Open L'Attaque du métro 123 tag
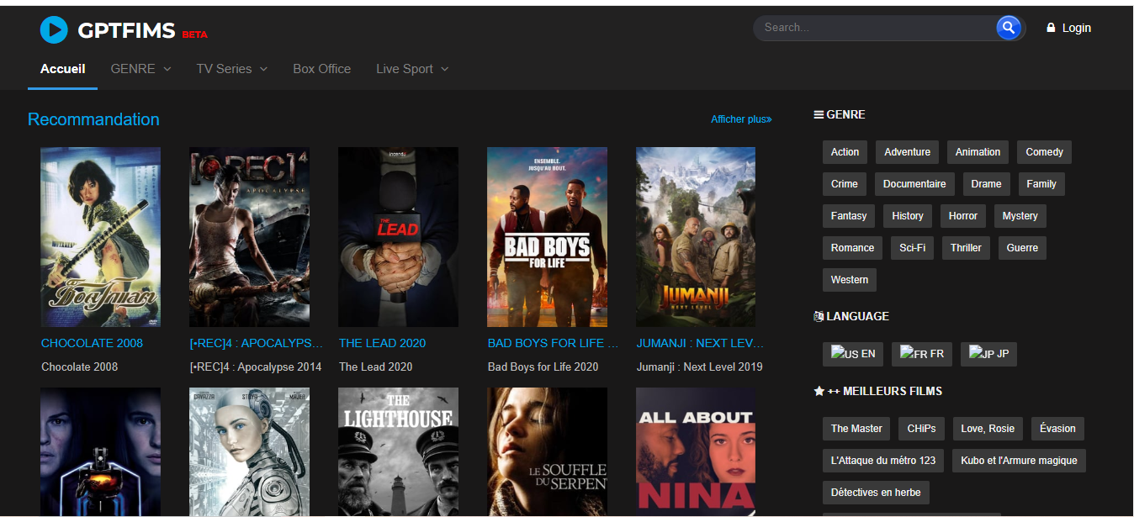Image resolution: width=1134 pixels, height=517 pixels. [x=883, y=461]
